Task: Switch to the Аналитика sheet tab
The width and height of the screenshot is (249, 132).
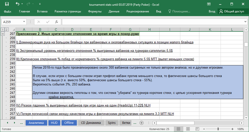Action: 36,123
